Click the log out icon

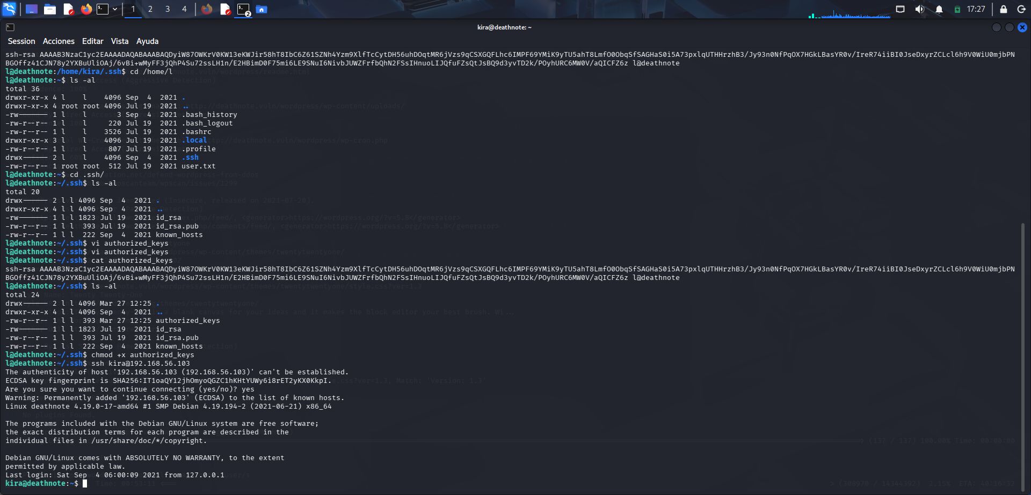click(x=1021, y=9)
